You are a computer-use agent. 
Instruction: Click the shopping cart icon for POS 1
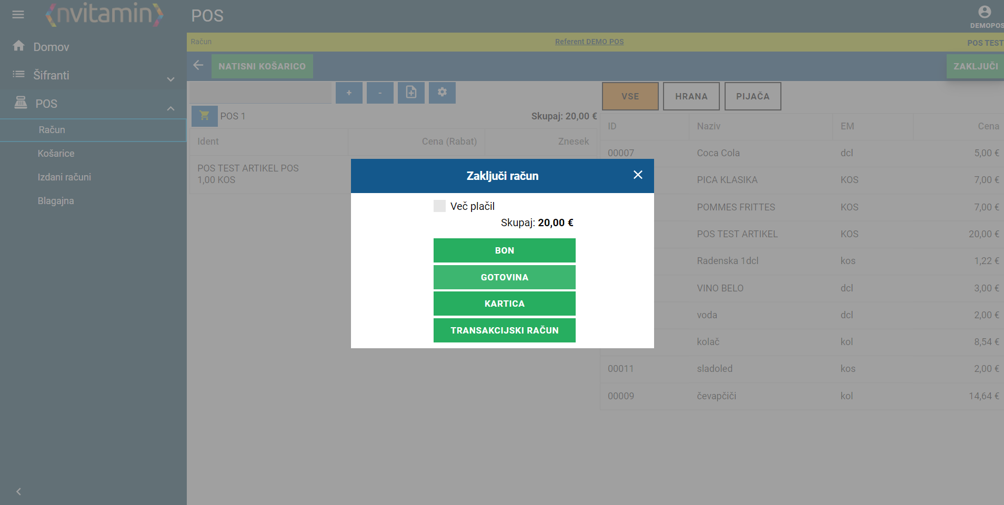[x=205, y=116]
